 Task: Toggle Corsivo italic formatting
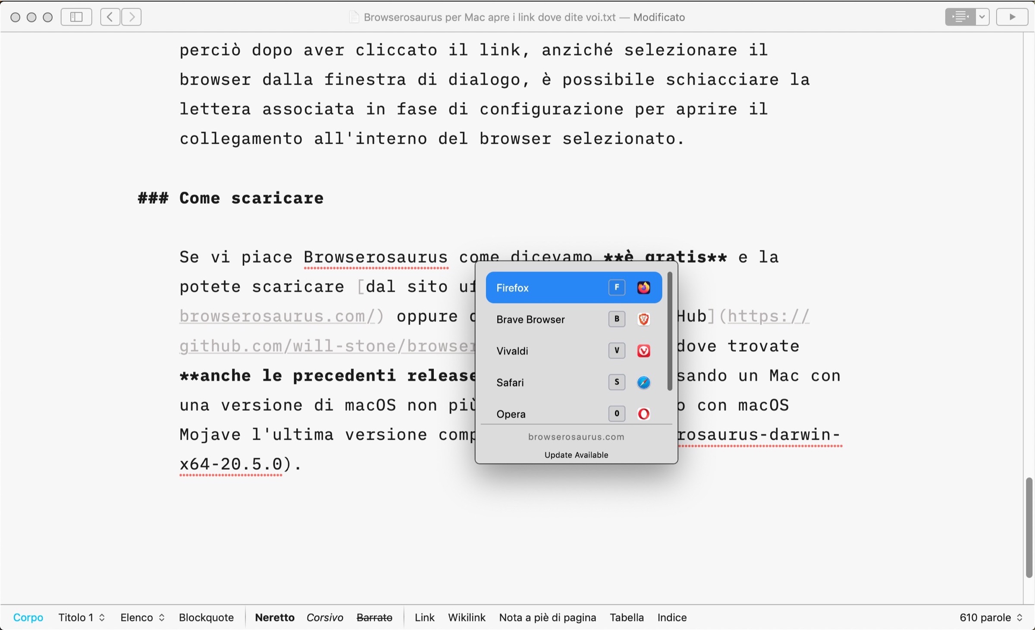tap(325, 617)
